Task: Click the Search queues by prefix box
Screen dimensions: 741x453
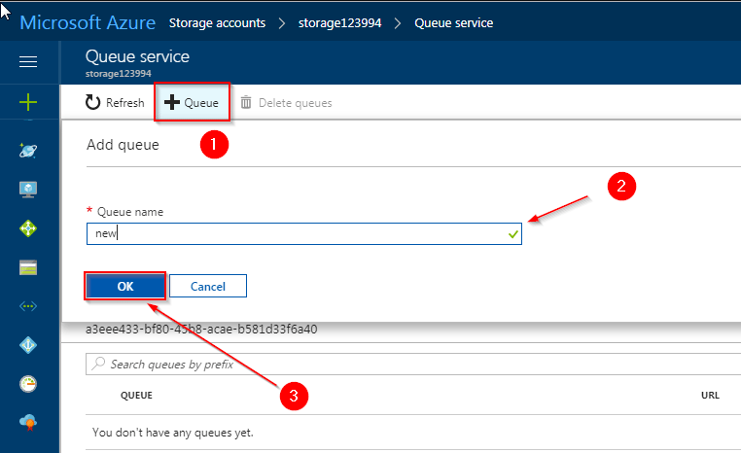Action: point(413,365)
